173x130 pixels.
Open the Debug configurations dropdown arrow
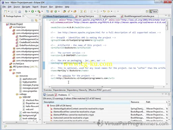click(29, 11)
